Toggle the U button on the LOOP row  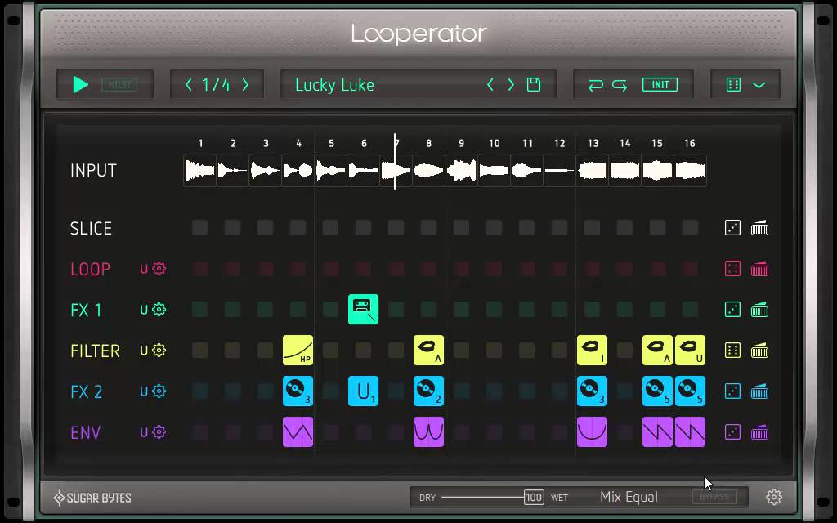[144, 269]
